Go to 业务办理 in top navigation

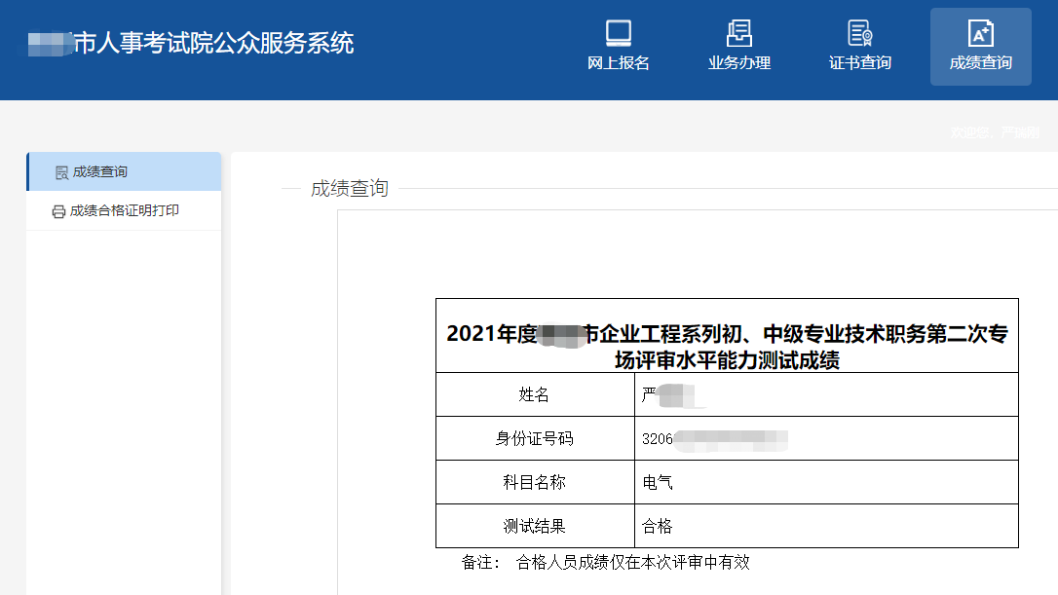click(738, 63)
